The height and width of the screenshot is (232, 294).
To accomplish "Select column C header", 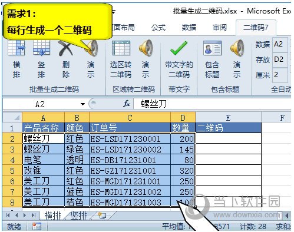I will [130, 118].
